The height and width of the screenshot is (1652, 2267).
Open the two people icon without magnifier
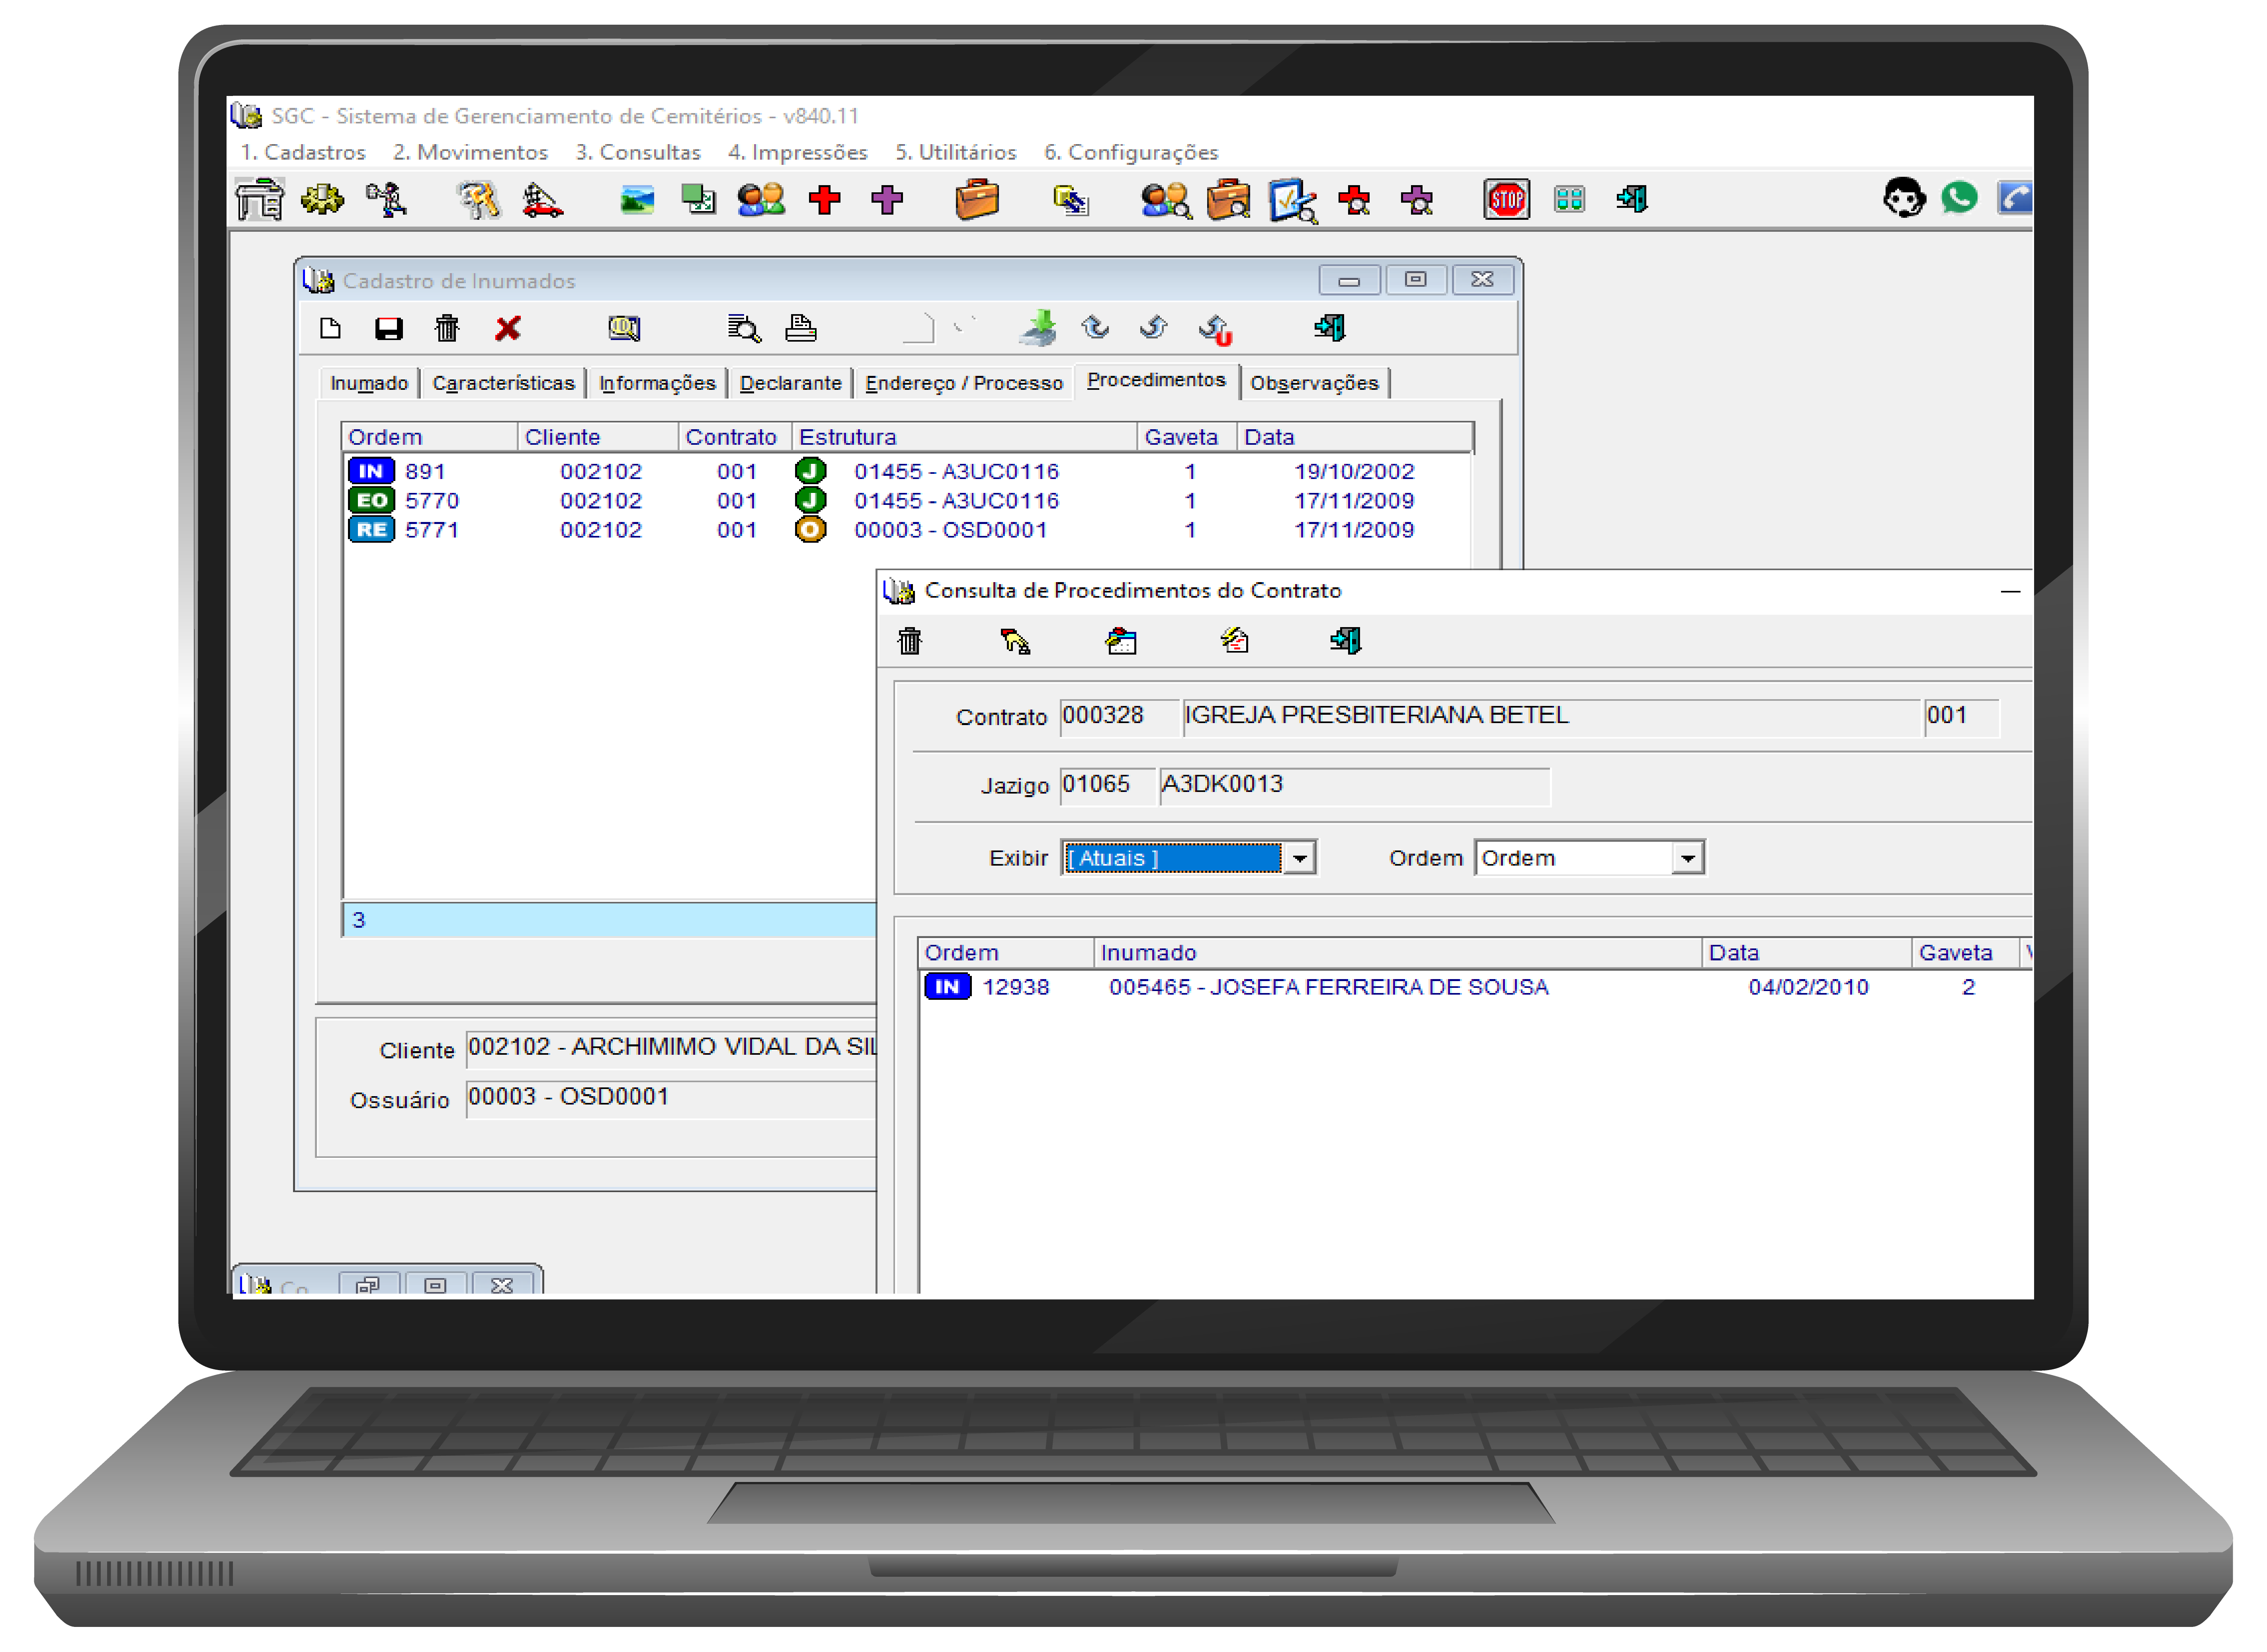pos(761,199)
